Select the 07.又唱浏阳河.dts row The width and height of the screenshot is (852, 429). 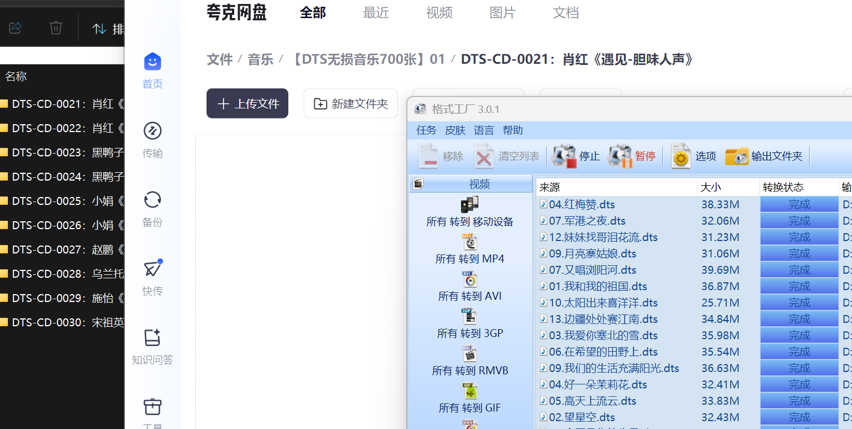click(694, 270)
